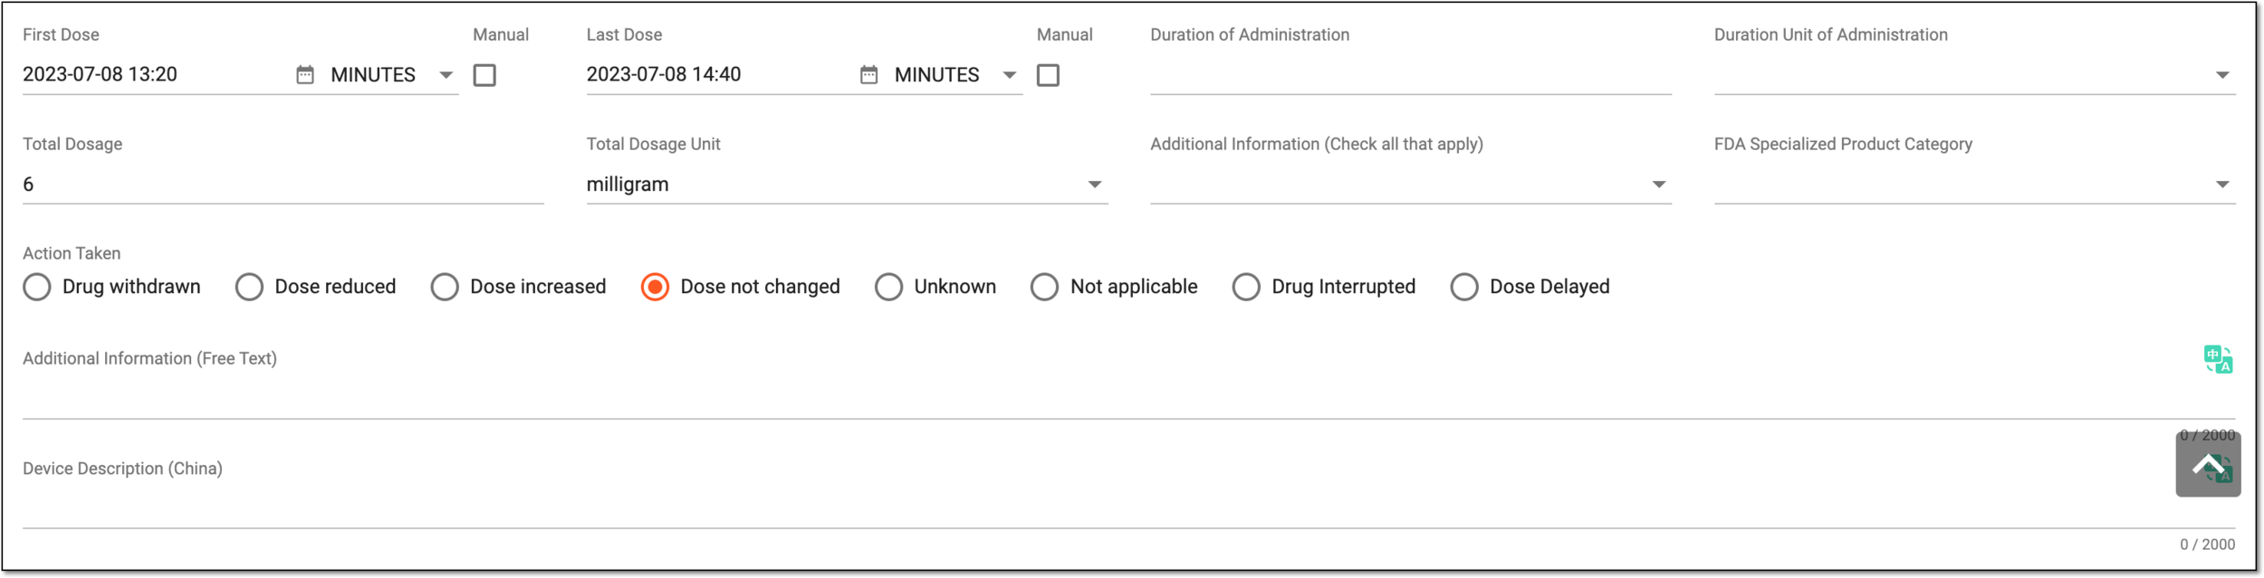Check the Manual box for First Dose
Image resolution: width=2264 pixels, height=578 pixels.
(484, 75)
